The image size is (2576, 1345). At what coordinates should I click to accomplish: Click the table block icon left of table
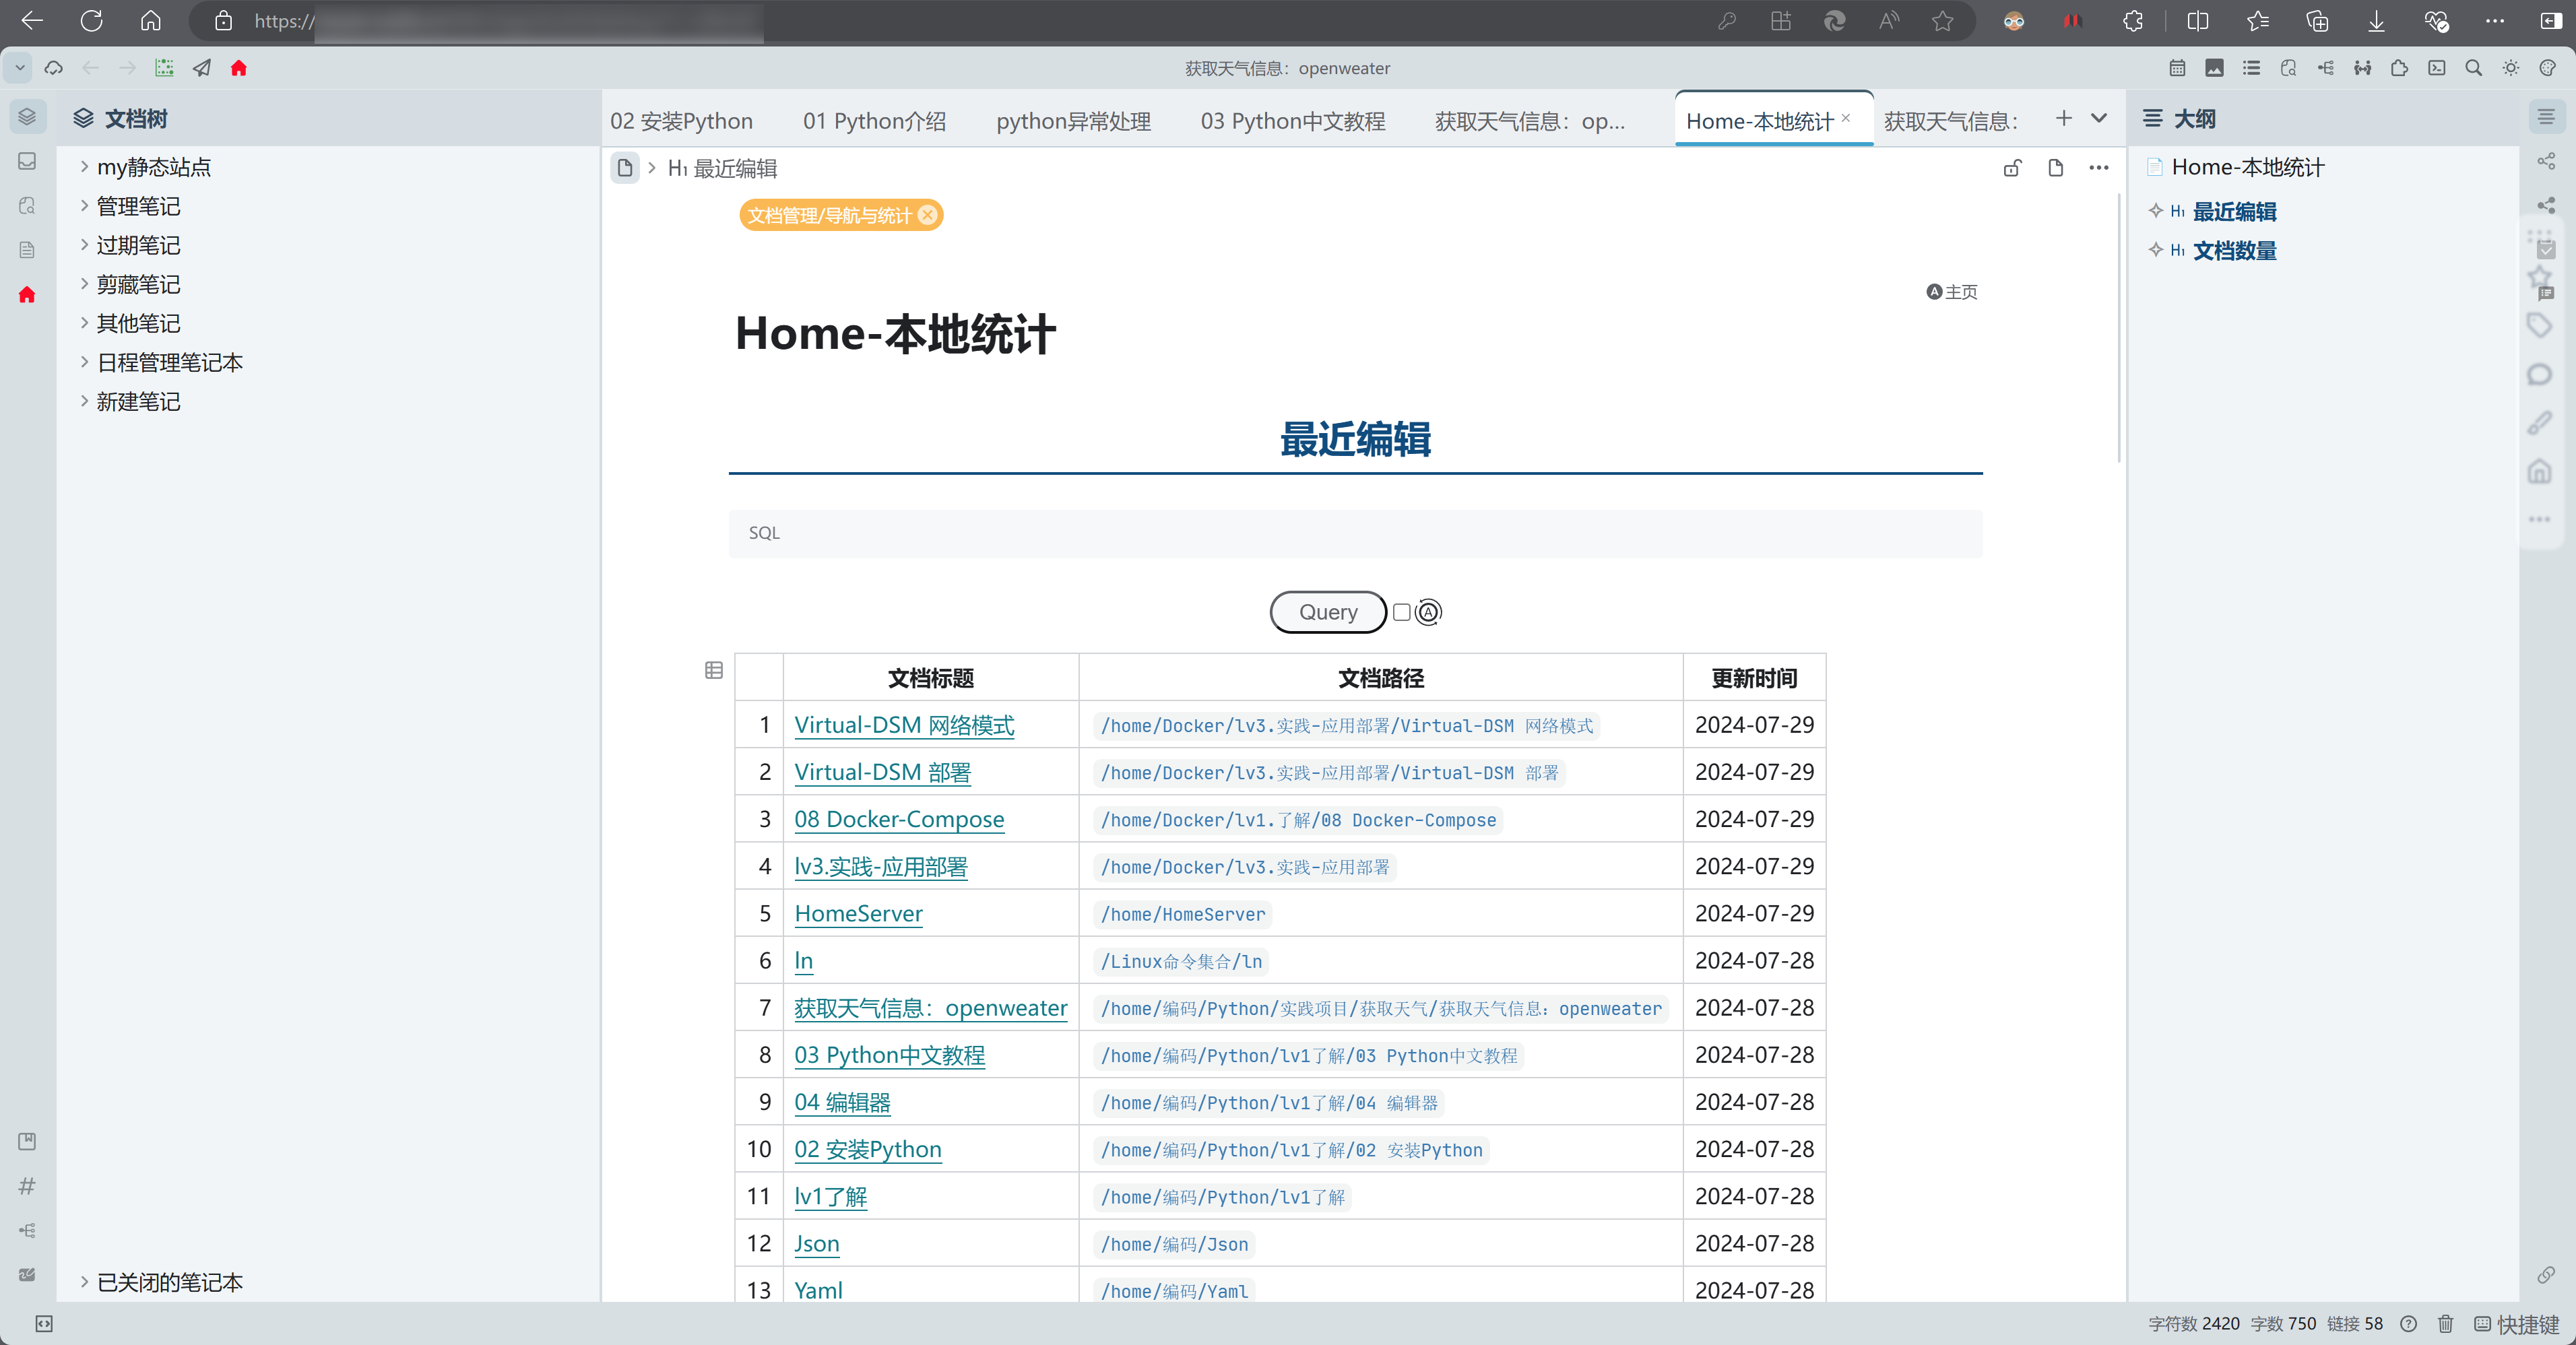[x=713, y=670]
